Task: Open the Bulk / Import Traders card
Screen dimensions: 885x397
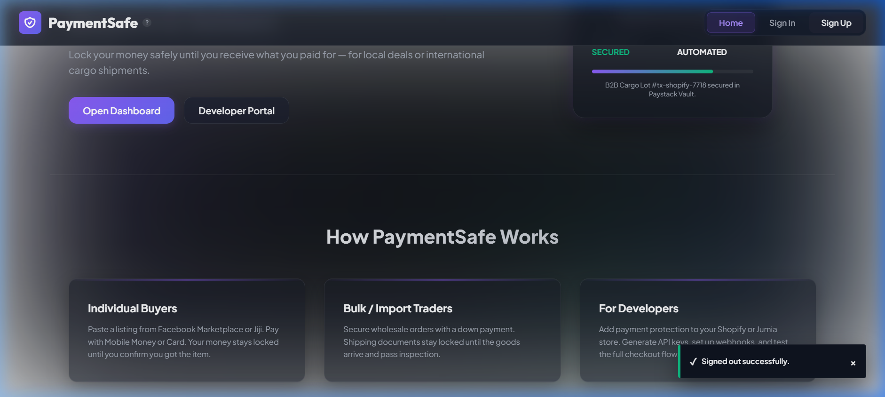Action: (x=442, y=330)
